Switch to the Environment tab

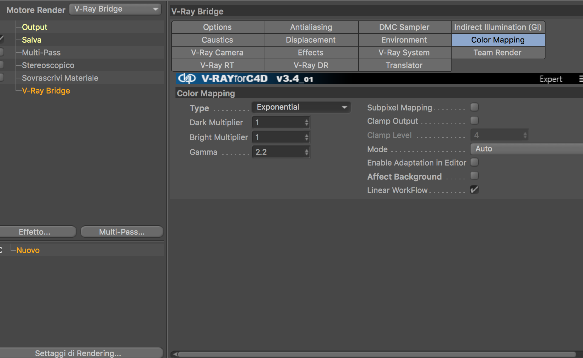[405, 40]
